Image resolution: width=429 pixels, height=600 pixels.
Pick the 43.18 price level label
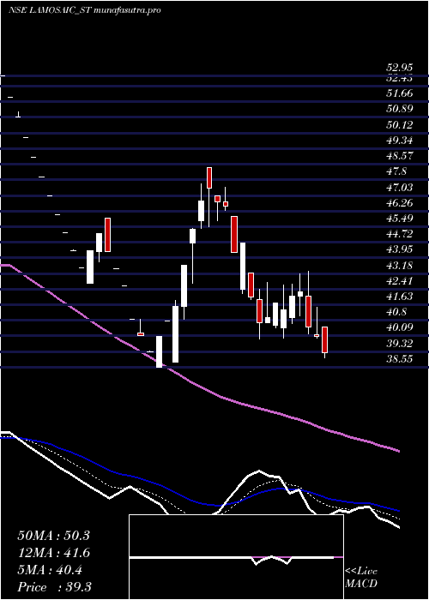400,266
